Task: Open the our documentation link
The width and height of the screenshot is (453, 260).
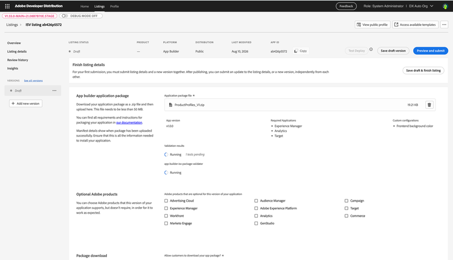Action: pyautogui.click(x=129, y=123)
